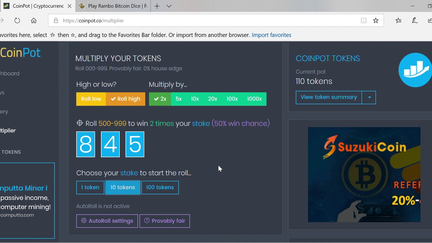Image resolution: width=432 pixels, height=243 pixels.
Task: Click the padlock site security icon
Action: 56,21
